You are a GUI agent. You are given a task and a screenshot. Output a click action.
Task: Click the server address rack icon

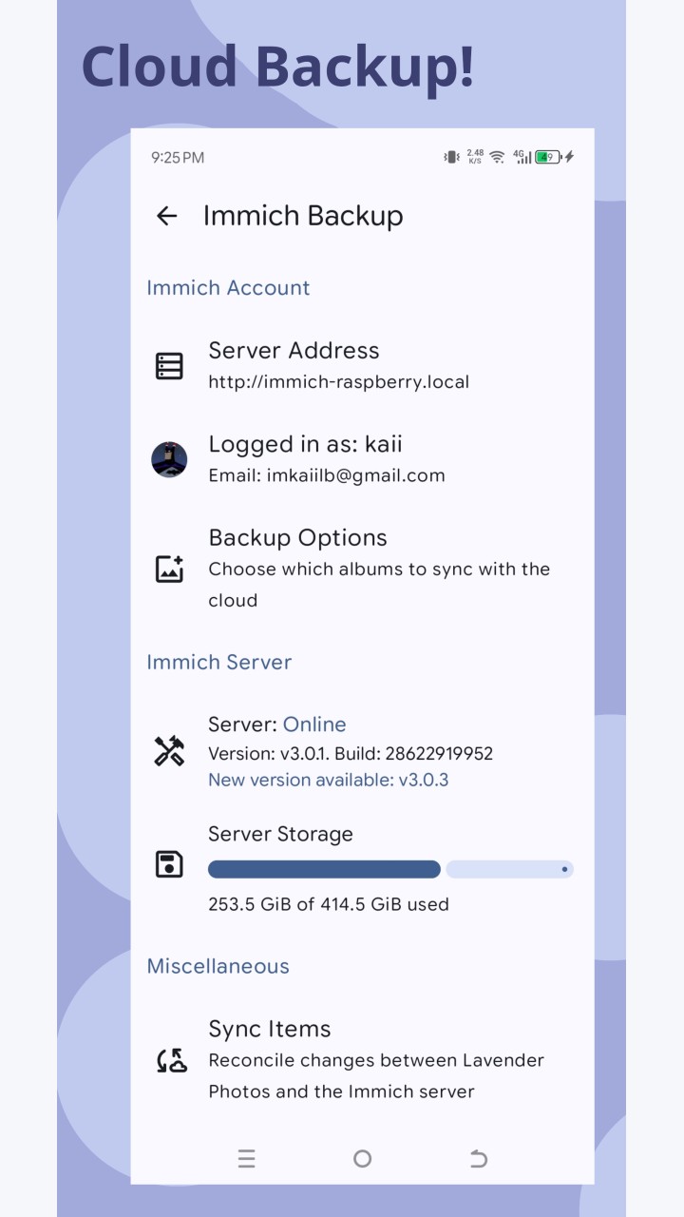pyautogui.click(x=169, y=366)
